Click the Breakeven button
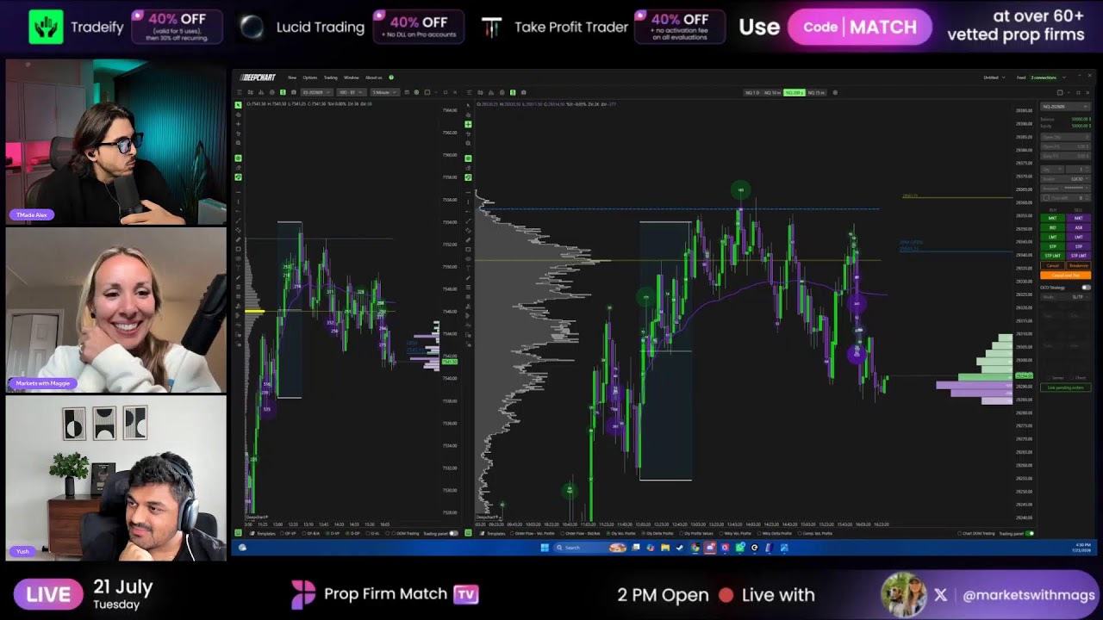The height and width of the screenshot is (620, 1103). pyautogui.click(x=1079, y=266)
